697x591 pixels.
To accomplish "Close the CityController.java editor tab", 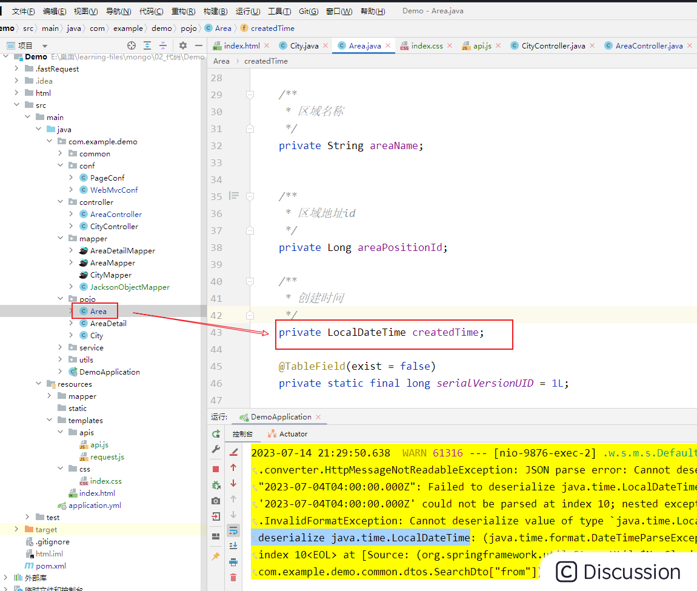I will tap(592, 45).
